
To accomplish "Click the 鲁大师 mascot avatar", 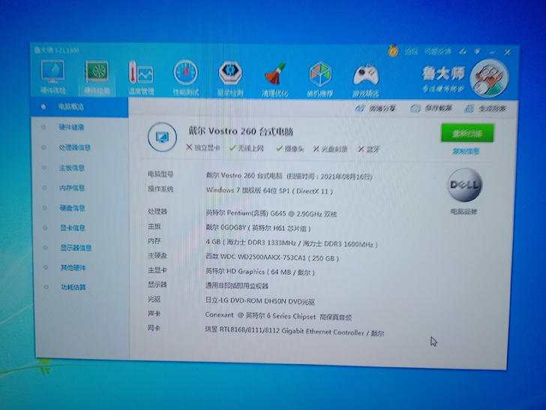I will click(x=489, y=78).
